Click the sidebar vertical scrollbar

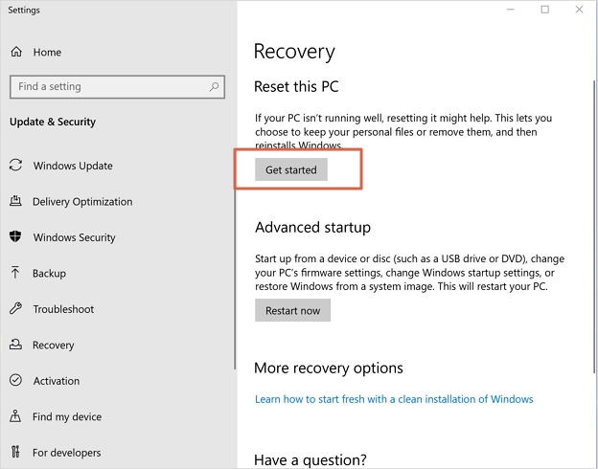point(236,278)
